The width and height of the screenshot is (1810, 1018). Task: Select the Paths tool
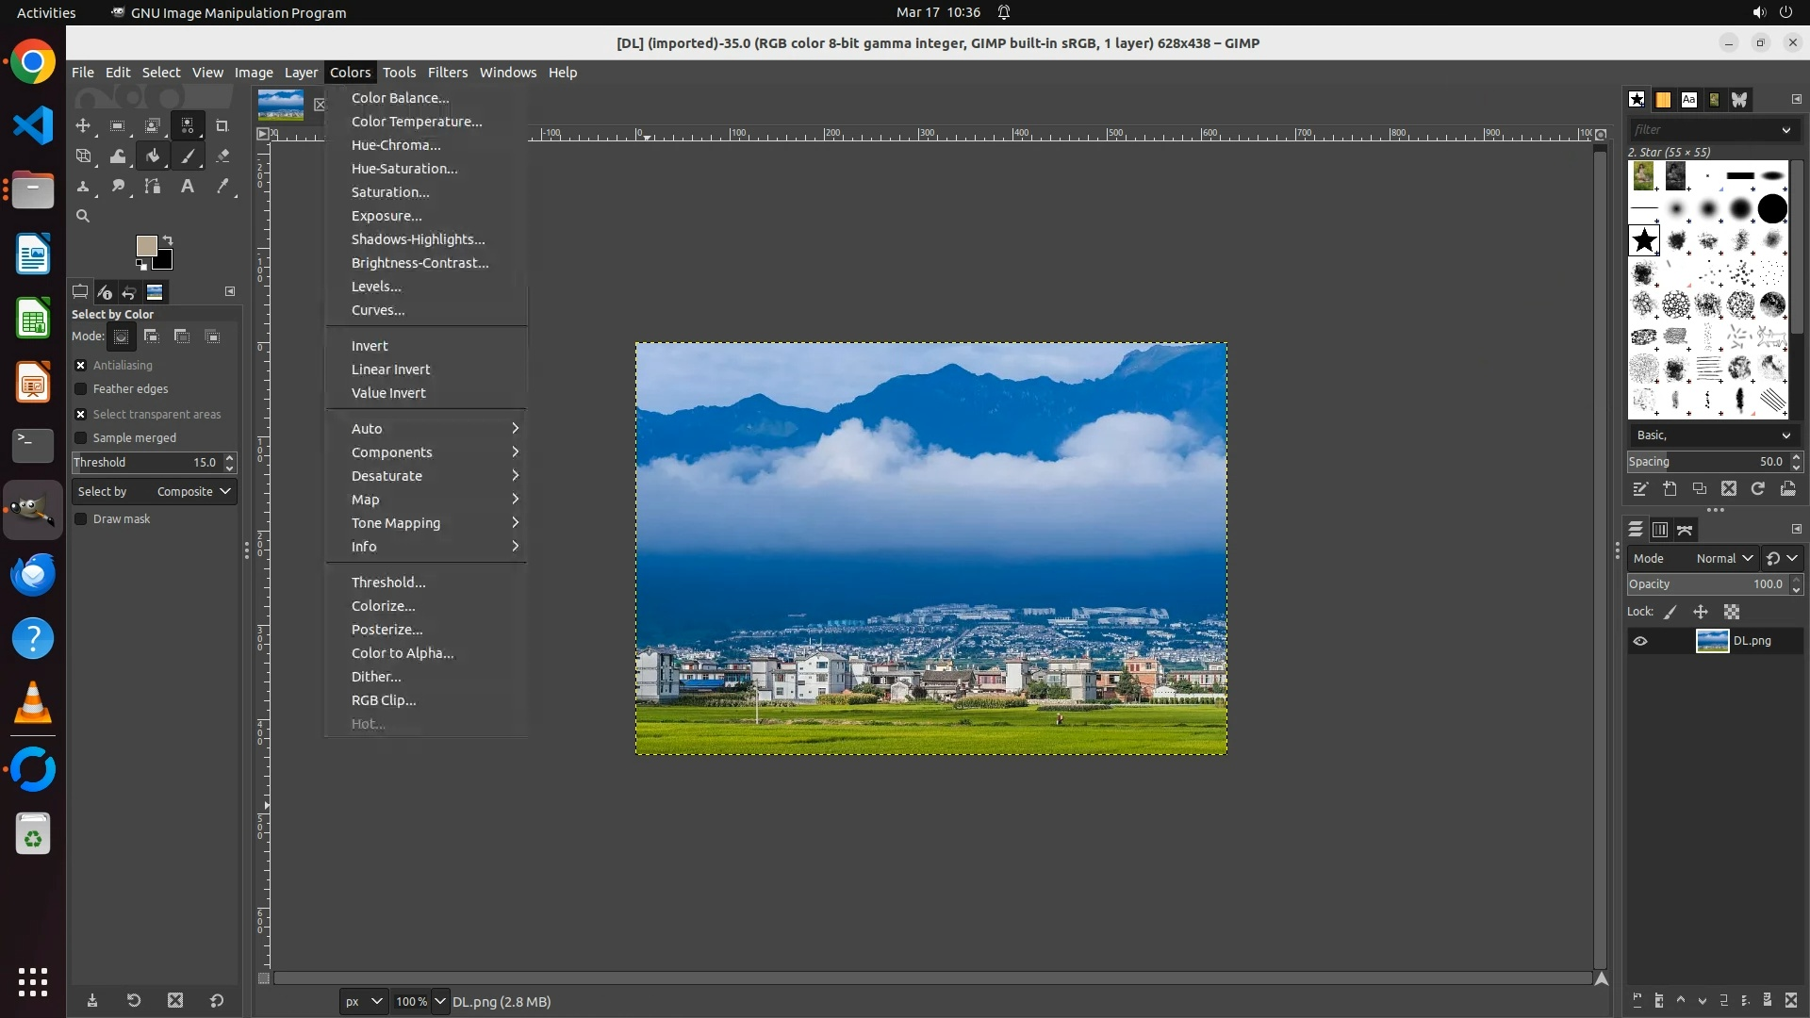[153, 187]
